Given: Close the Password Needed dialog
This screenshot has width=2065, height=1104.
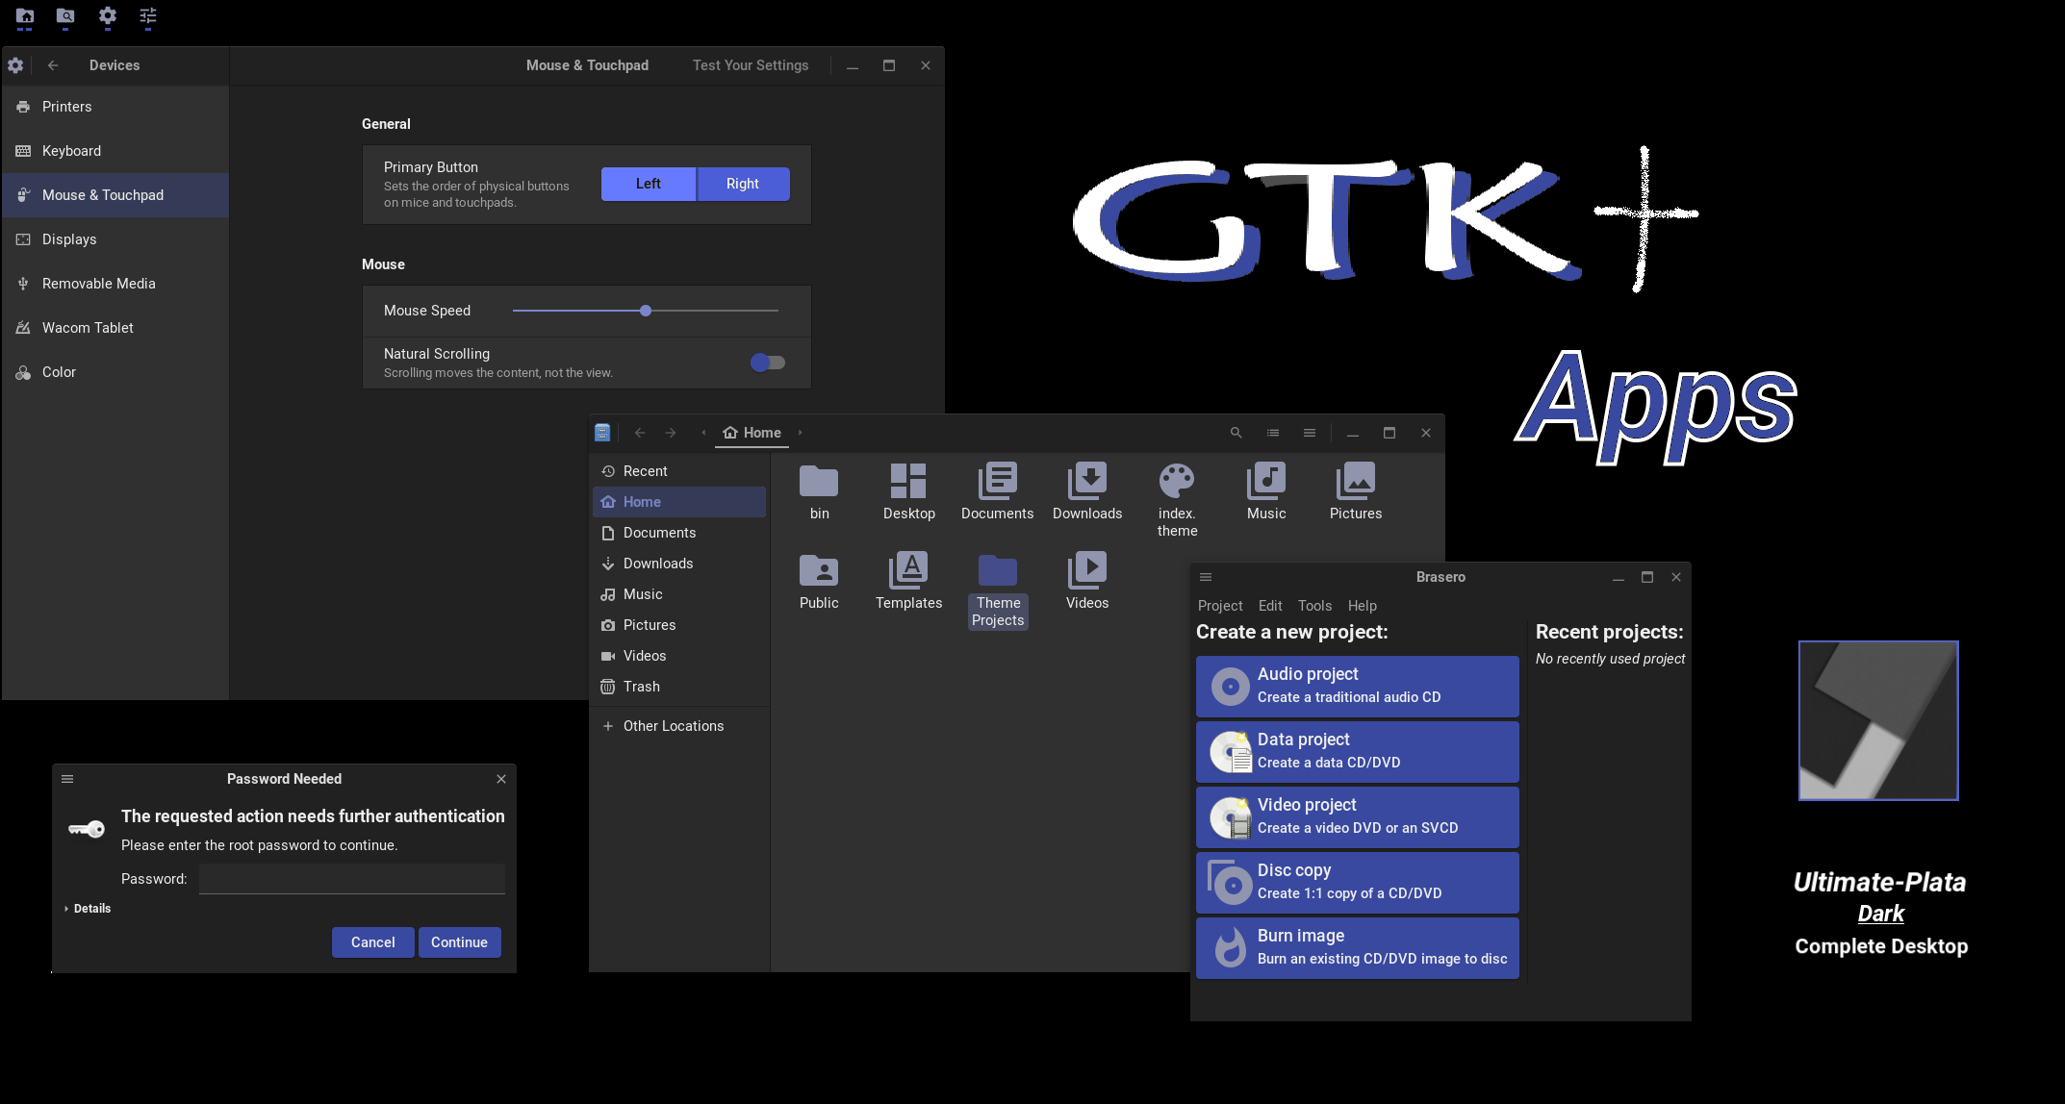Looking at the screenshot, I should pyautogui.click(x=501, y=779).
